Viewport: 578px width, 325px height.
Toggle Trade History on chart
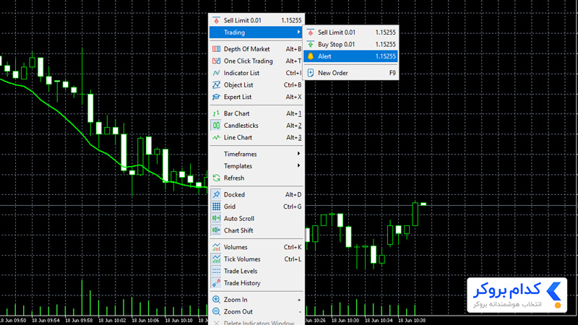256,283
